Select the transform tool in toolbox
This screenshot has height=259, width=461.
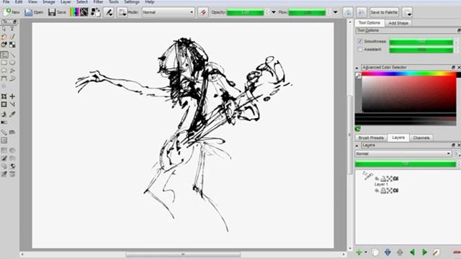4,96
